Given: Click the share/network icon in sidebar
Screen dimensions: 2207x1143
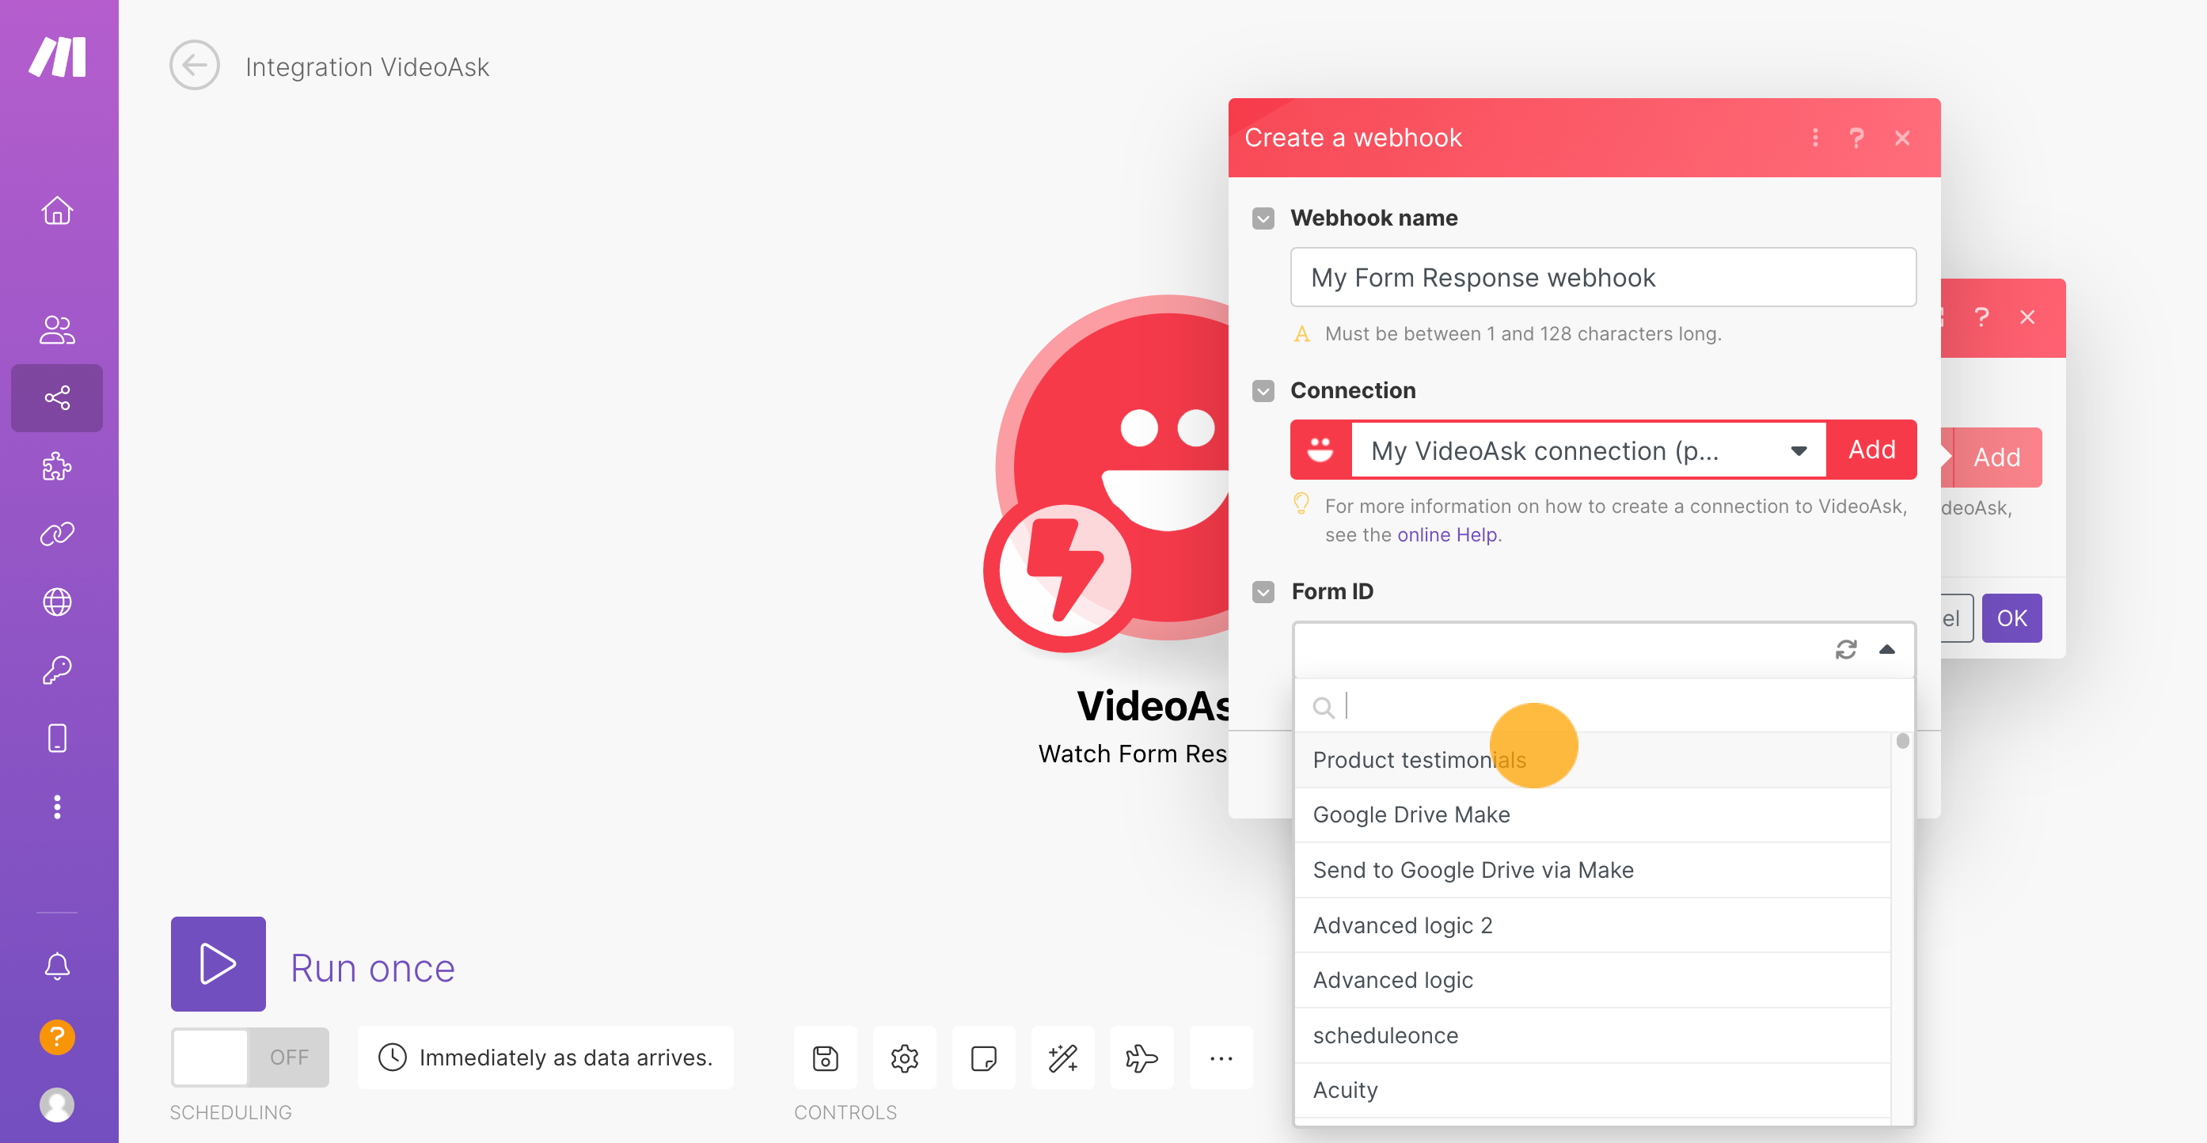Looking at the screenshot, I should pos(59,398).
